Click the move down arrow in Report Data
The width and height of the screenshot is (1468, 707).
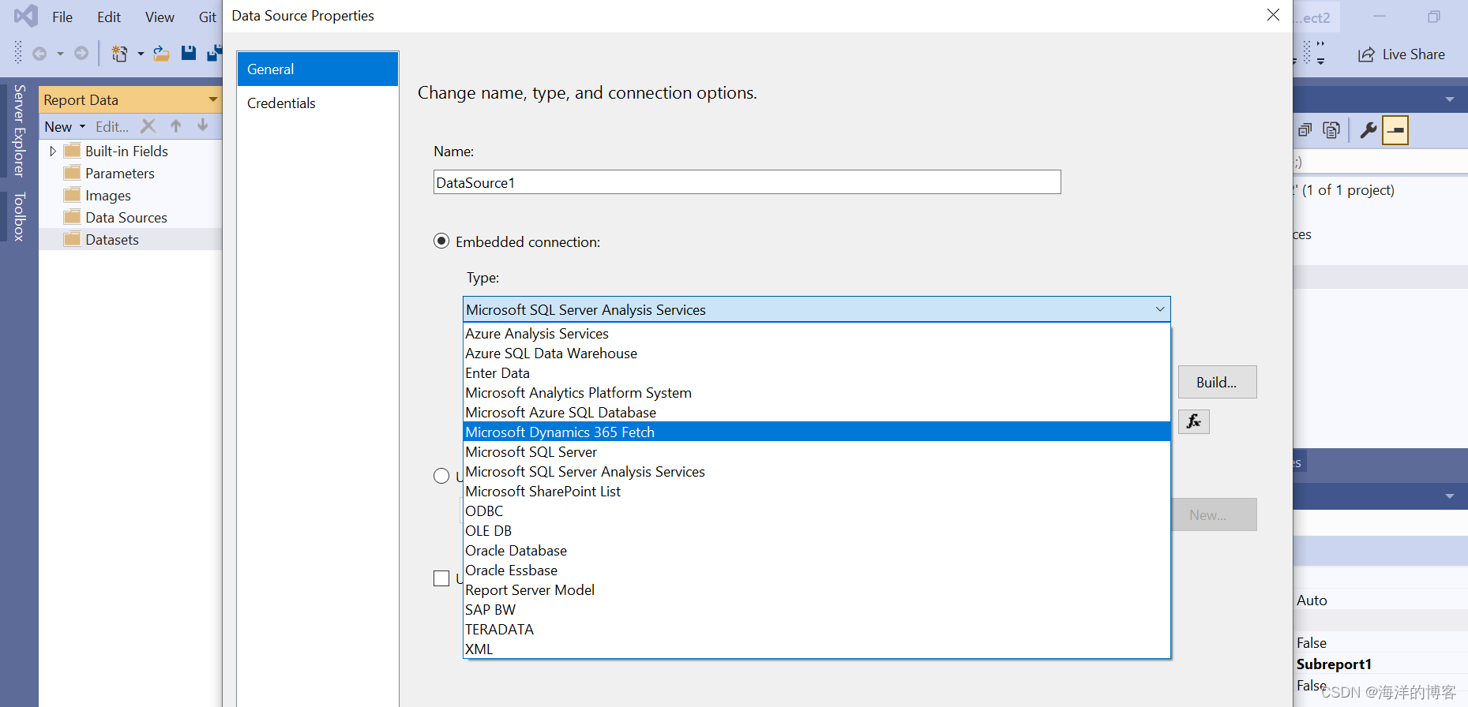click(x=203, y=125)
